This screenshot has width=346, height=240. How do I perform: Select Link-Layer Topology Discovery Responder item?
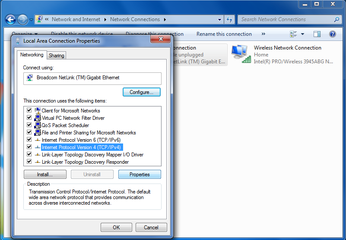click(x=85, y=162)
